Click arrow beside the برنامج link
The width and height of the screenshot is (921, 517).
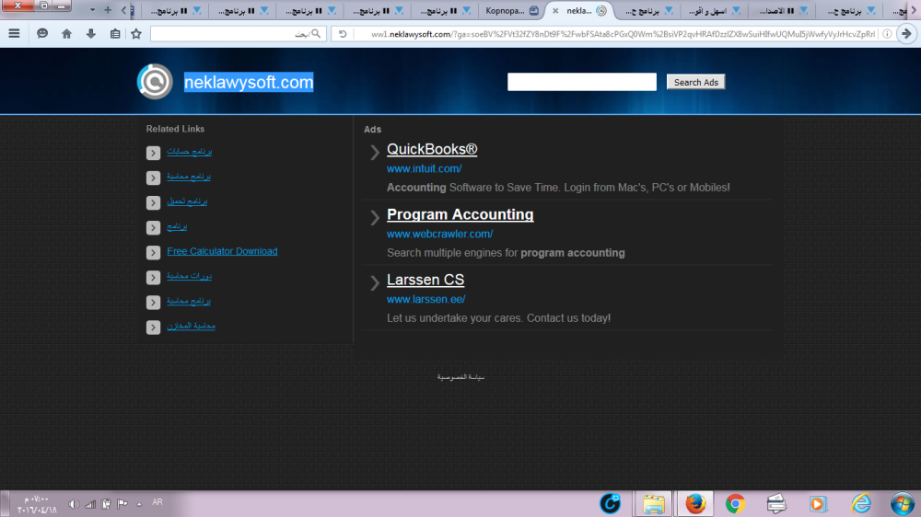click(x=153, y=228)
